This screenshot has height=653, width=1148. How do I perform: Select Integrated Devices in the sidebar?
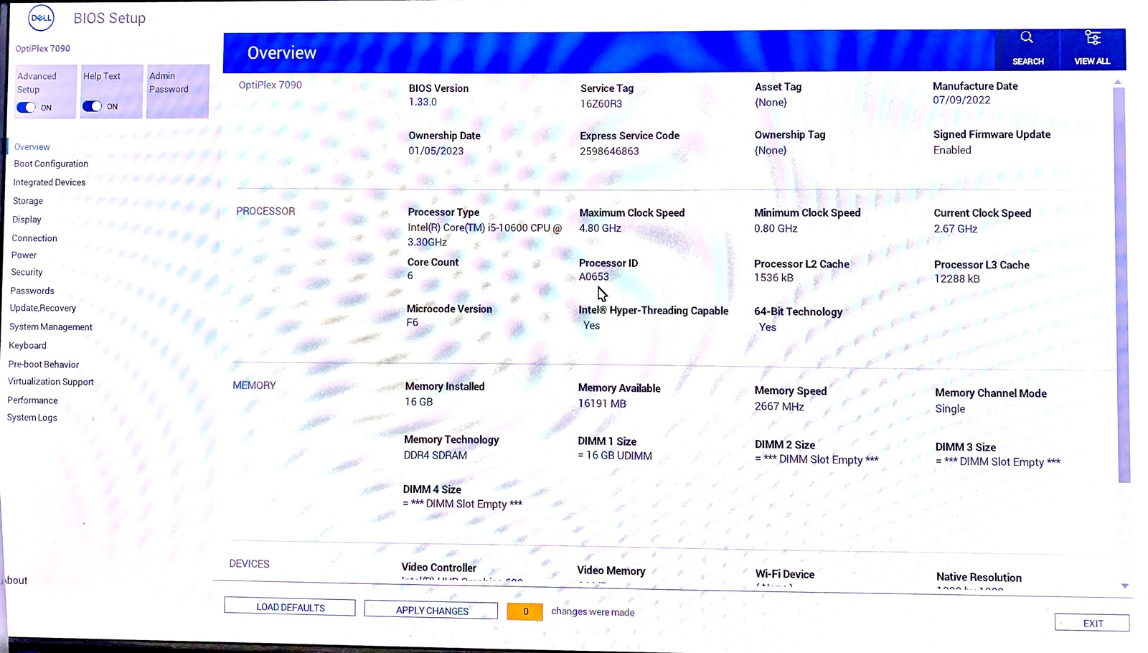coord(50,182)
